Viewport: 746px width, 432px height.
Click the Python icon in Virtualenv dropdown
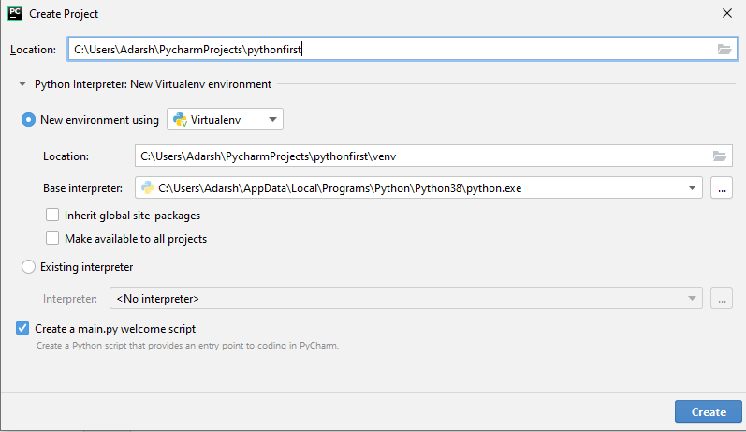(x=180, y=120)
